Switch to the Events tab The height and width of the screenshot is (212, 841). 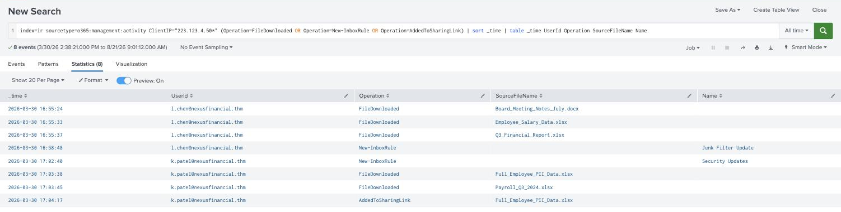pos(16,64)
